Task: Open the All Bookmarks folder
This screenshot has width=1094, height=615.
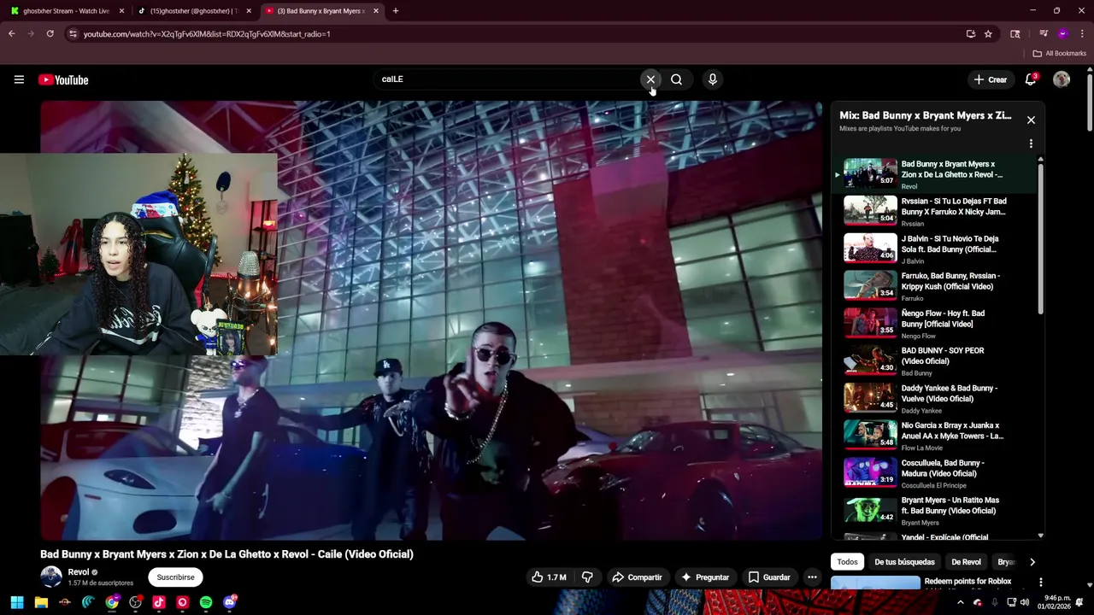Action: 1060,53
